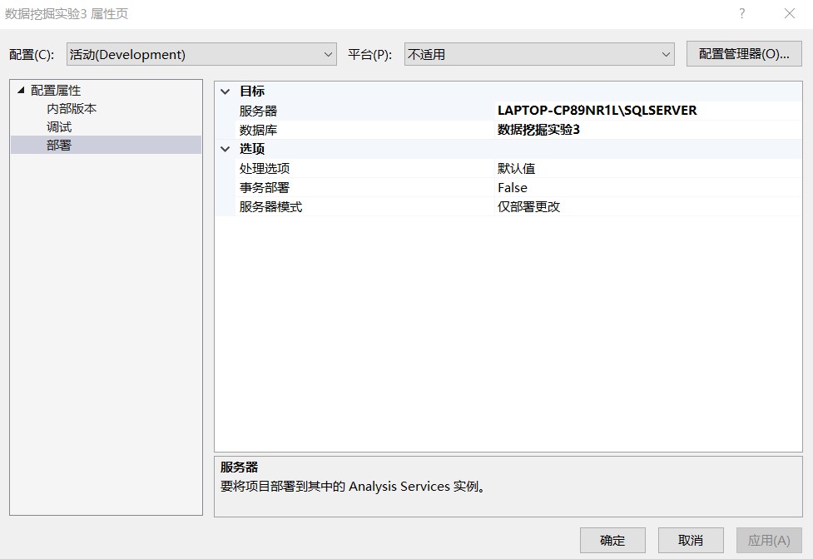
Task: Edit the 数据库 value 数据挖掘实验3
Action: click(x=538, y=130)
